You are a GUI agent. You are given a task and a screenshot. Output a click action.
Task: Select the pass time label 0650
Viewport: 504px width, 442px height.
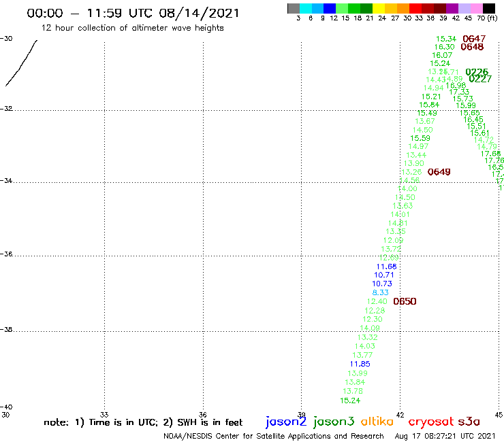[405, 301]
